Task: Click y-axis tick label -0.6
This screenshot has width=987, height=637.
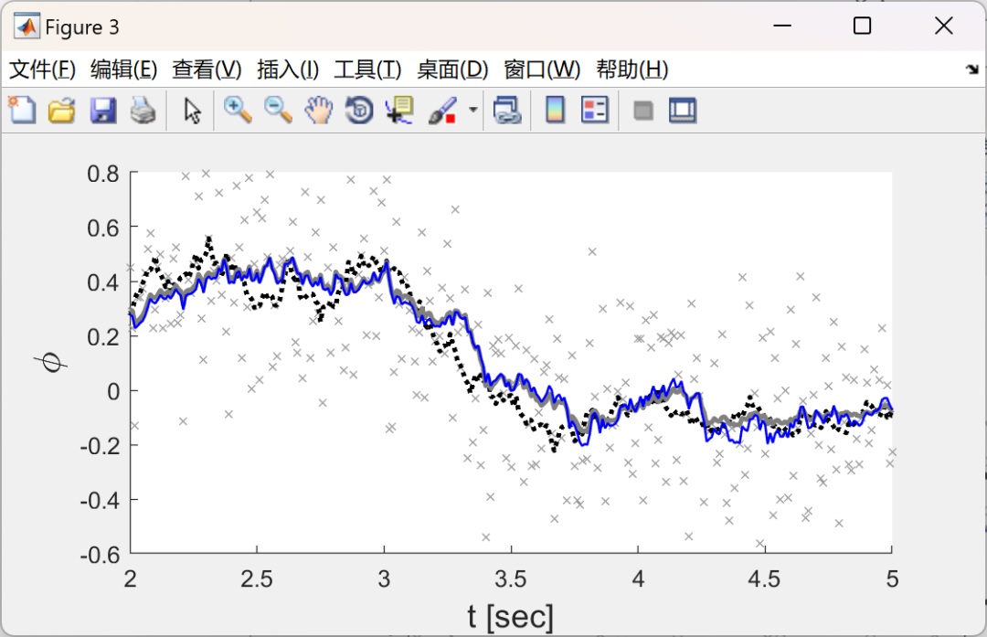Action: tap(100, 555)
